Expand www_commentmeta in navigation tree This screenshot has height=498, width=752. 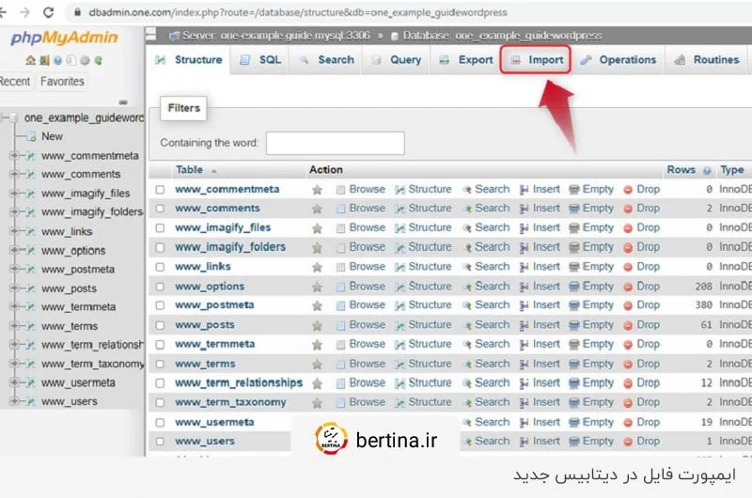14,155
